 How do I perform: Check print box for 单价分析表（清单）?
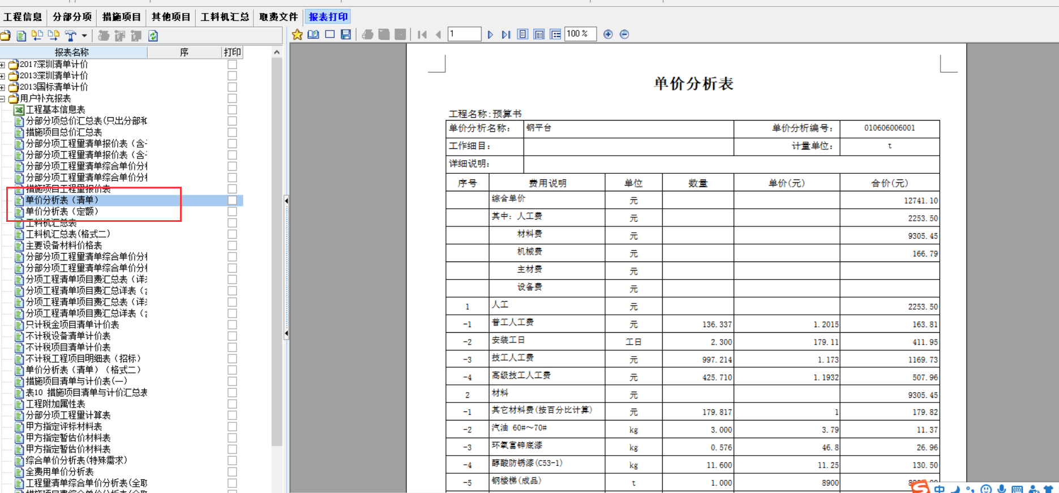tap(232, 200)
